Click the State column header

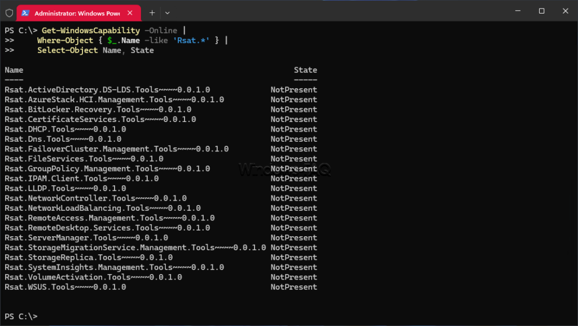(305, 70)
